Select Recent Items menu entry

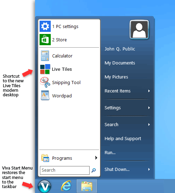click(x=118, y=91)
